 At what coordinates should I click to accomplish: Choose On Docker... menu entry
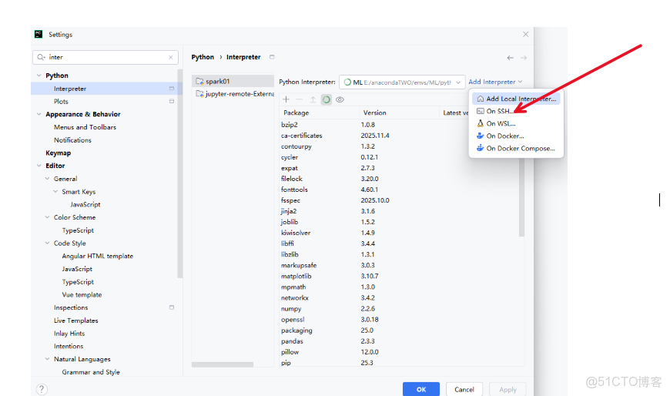point(516,136)
